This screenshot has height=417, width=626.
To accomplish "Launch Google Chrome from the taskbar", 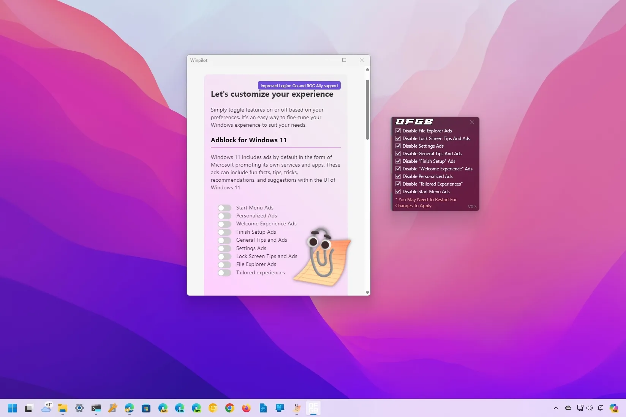I will 230,408.
